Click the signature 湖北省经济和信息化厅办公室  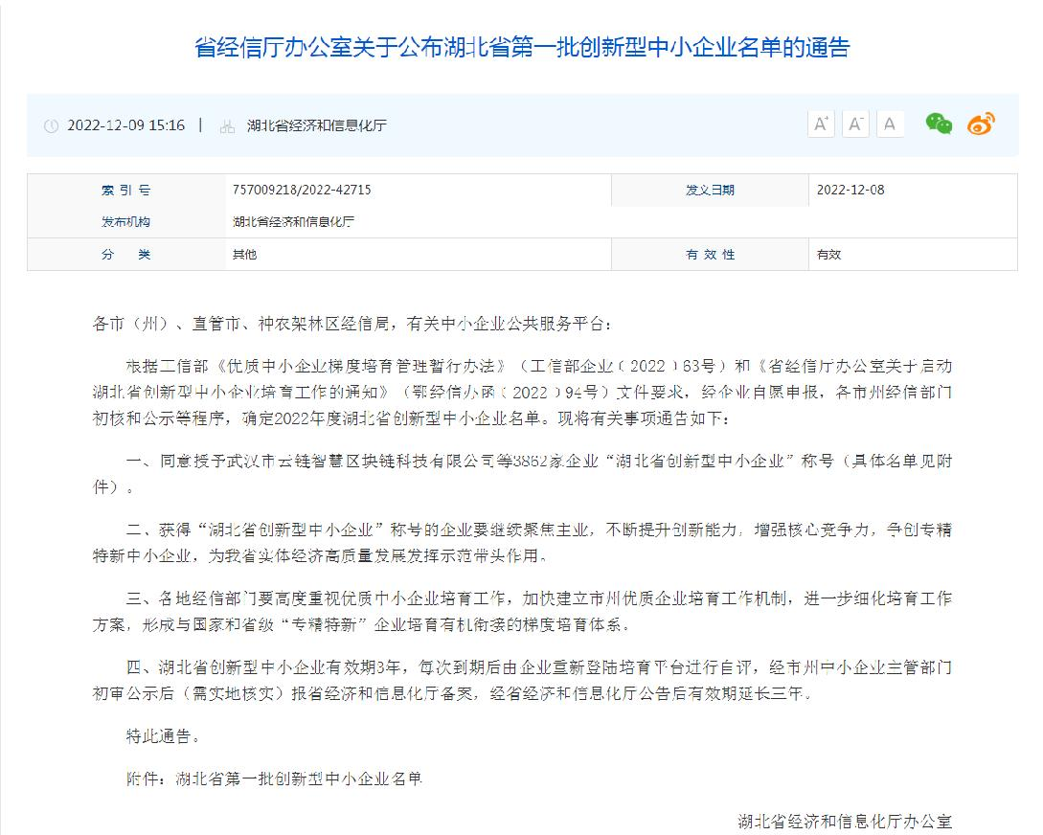(x=845, y=822)
